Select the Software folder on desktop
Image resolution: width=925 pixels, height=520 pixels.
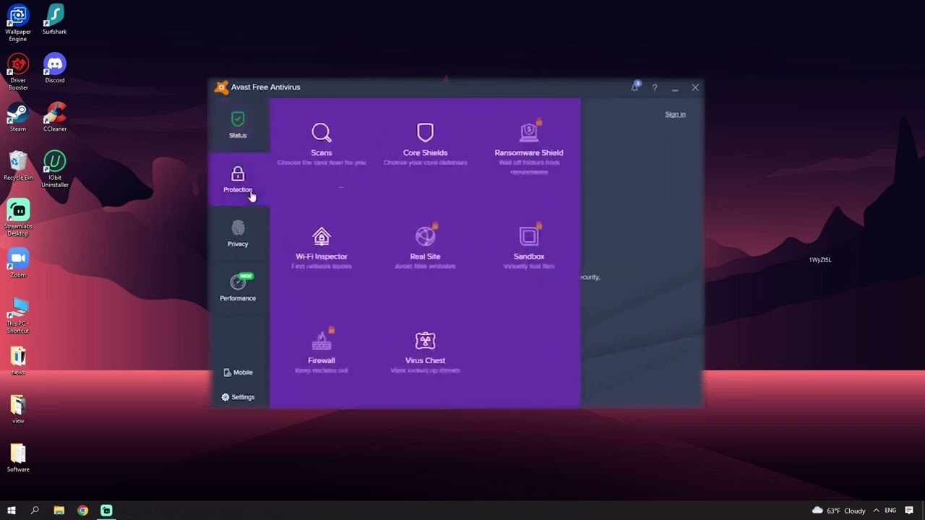coord(18,458)
